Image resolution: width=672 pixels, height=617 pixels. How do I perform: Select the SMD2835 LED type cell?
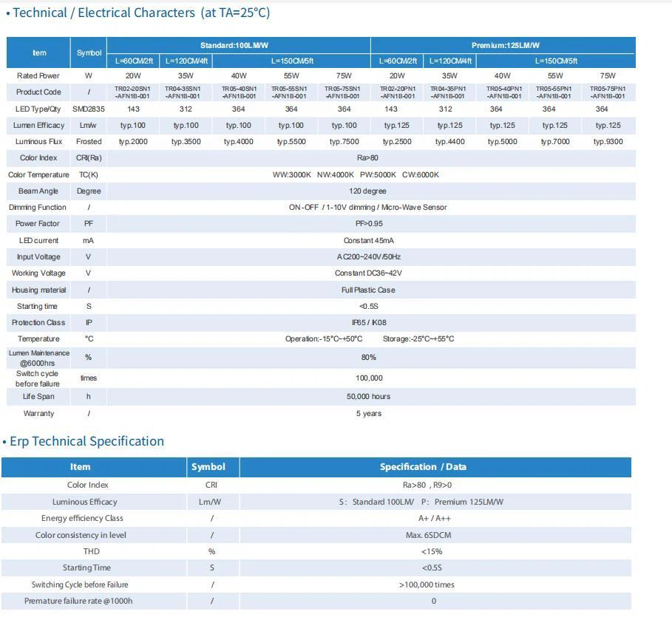coord(89,109)
